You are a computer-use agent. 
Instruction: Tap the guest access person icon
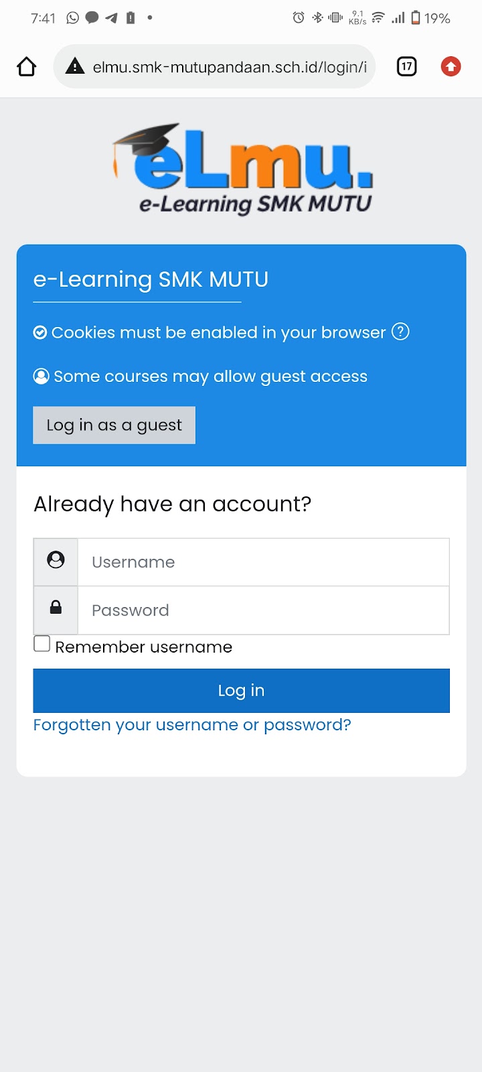pyautogui.click(x=42, y=377)
